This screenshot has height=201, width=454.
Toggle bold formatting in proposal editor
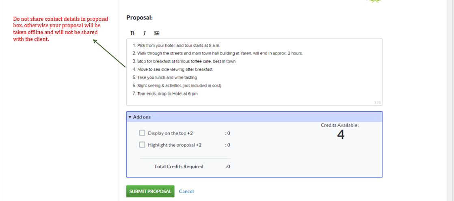pyautogui.click(x=132, y=33)
